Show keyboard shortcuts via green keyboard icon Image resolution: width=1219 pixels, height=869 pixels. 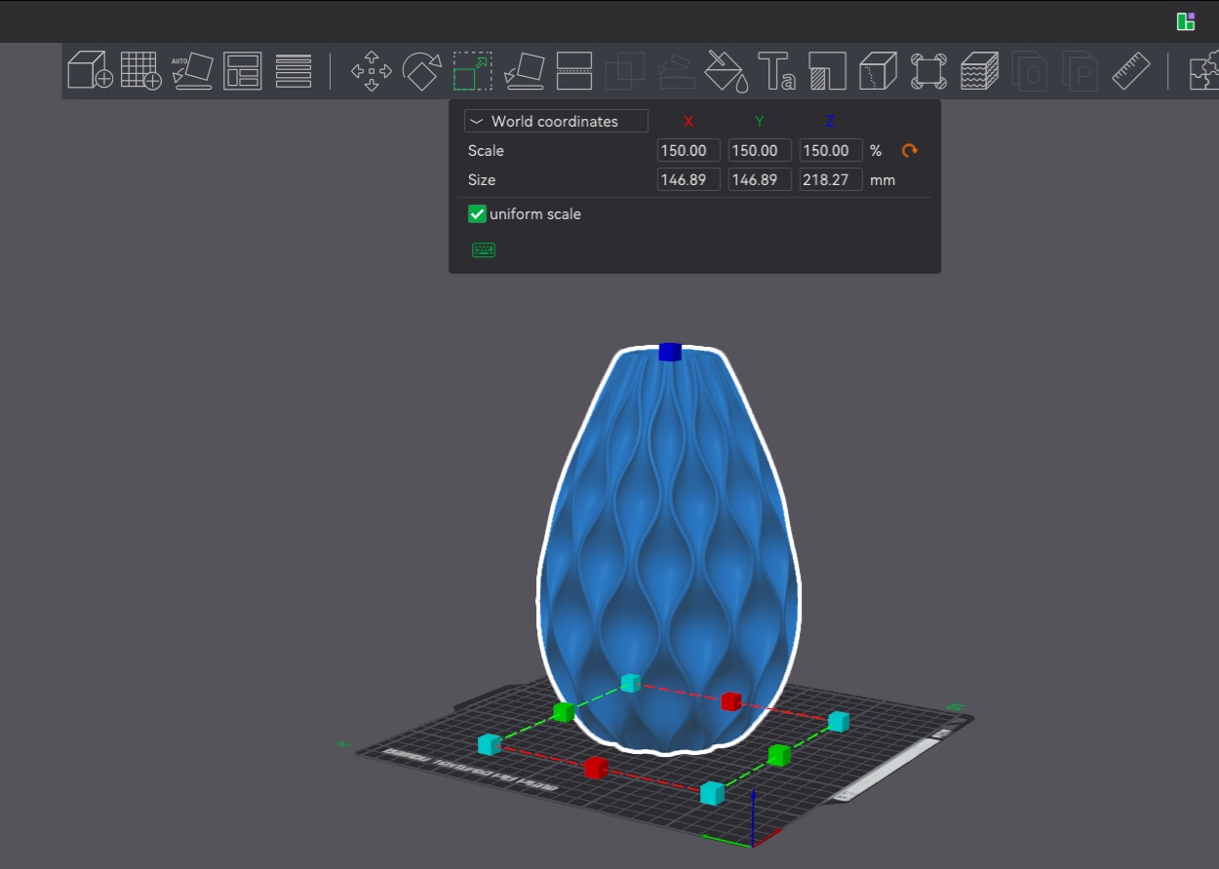484,250
